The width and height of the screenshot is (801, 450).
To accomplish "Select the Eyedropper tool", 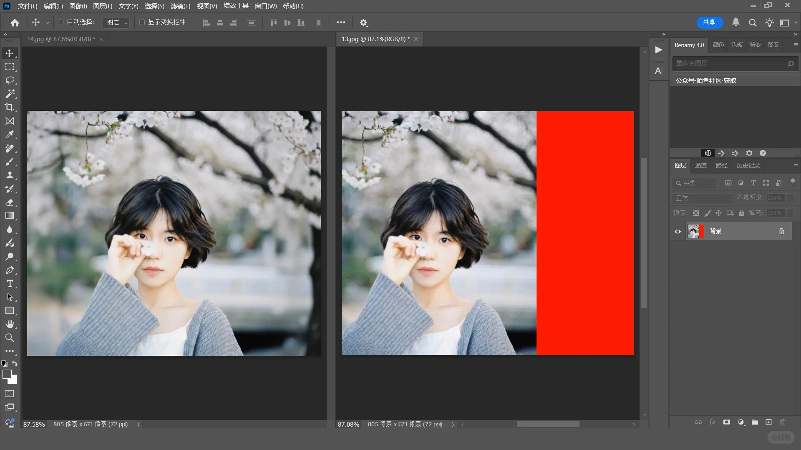I will click(10, 134).
